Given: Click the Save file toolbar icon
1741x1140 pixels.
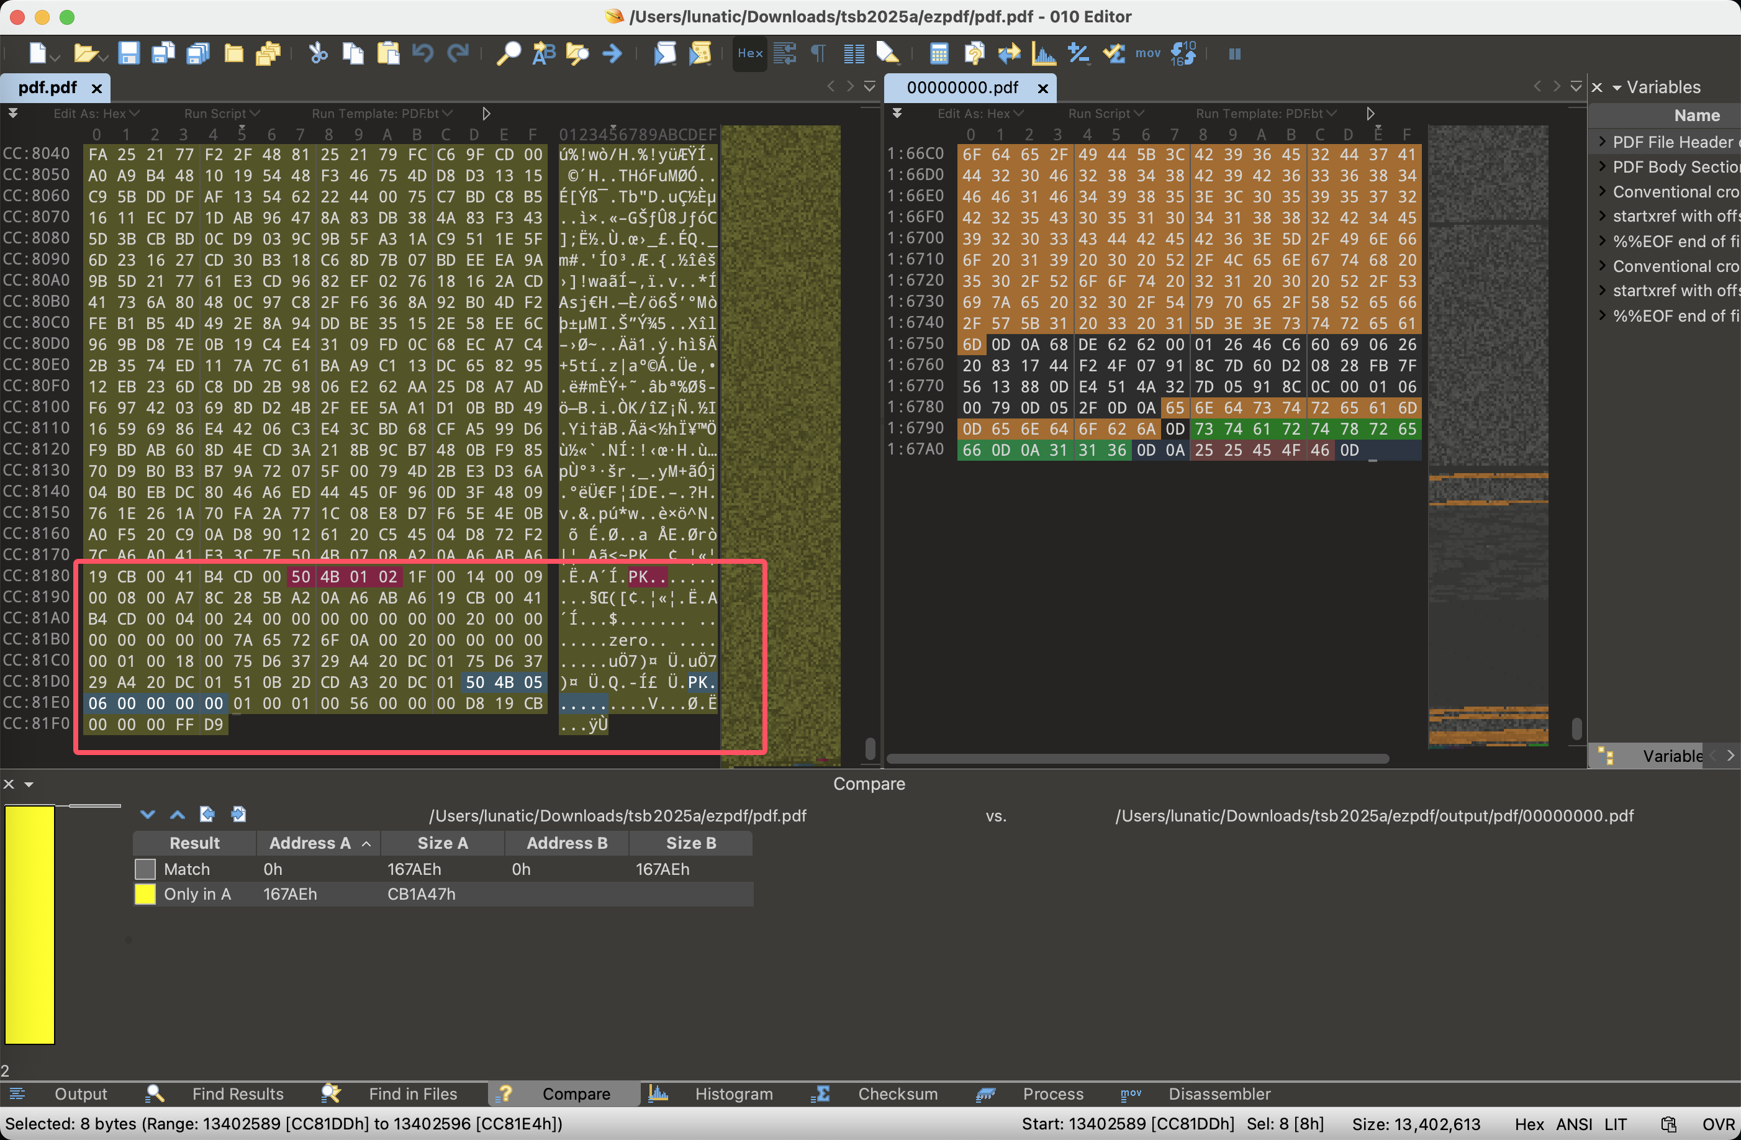Looking at the screenshot, I should [x=129, y=53].
